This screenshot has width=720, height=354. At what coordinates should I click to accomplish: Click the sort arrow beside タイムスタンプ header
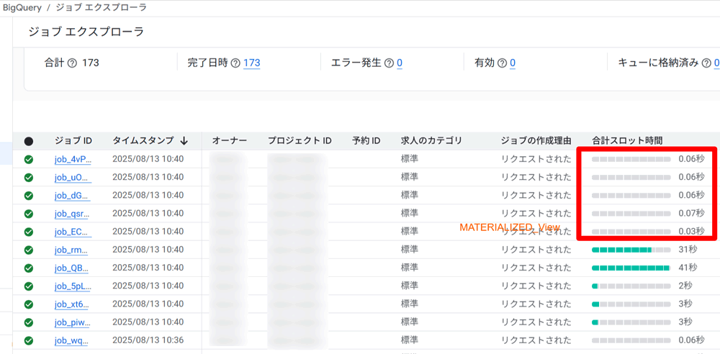[x=184, y=141]
